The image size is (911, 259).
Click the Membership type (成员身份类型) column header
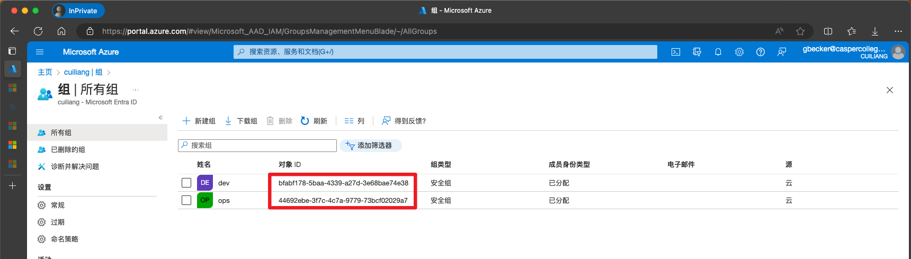tap(569, 165)
